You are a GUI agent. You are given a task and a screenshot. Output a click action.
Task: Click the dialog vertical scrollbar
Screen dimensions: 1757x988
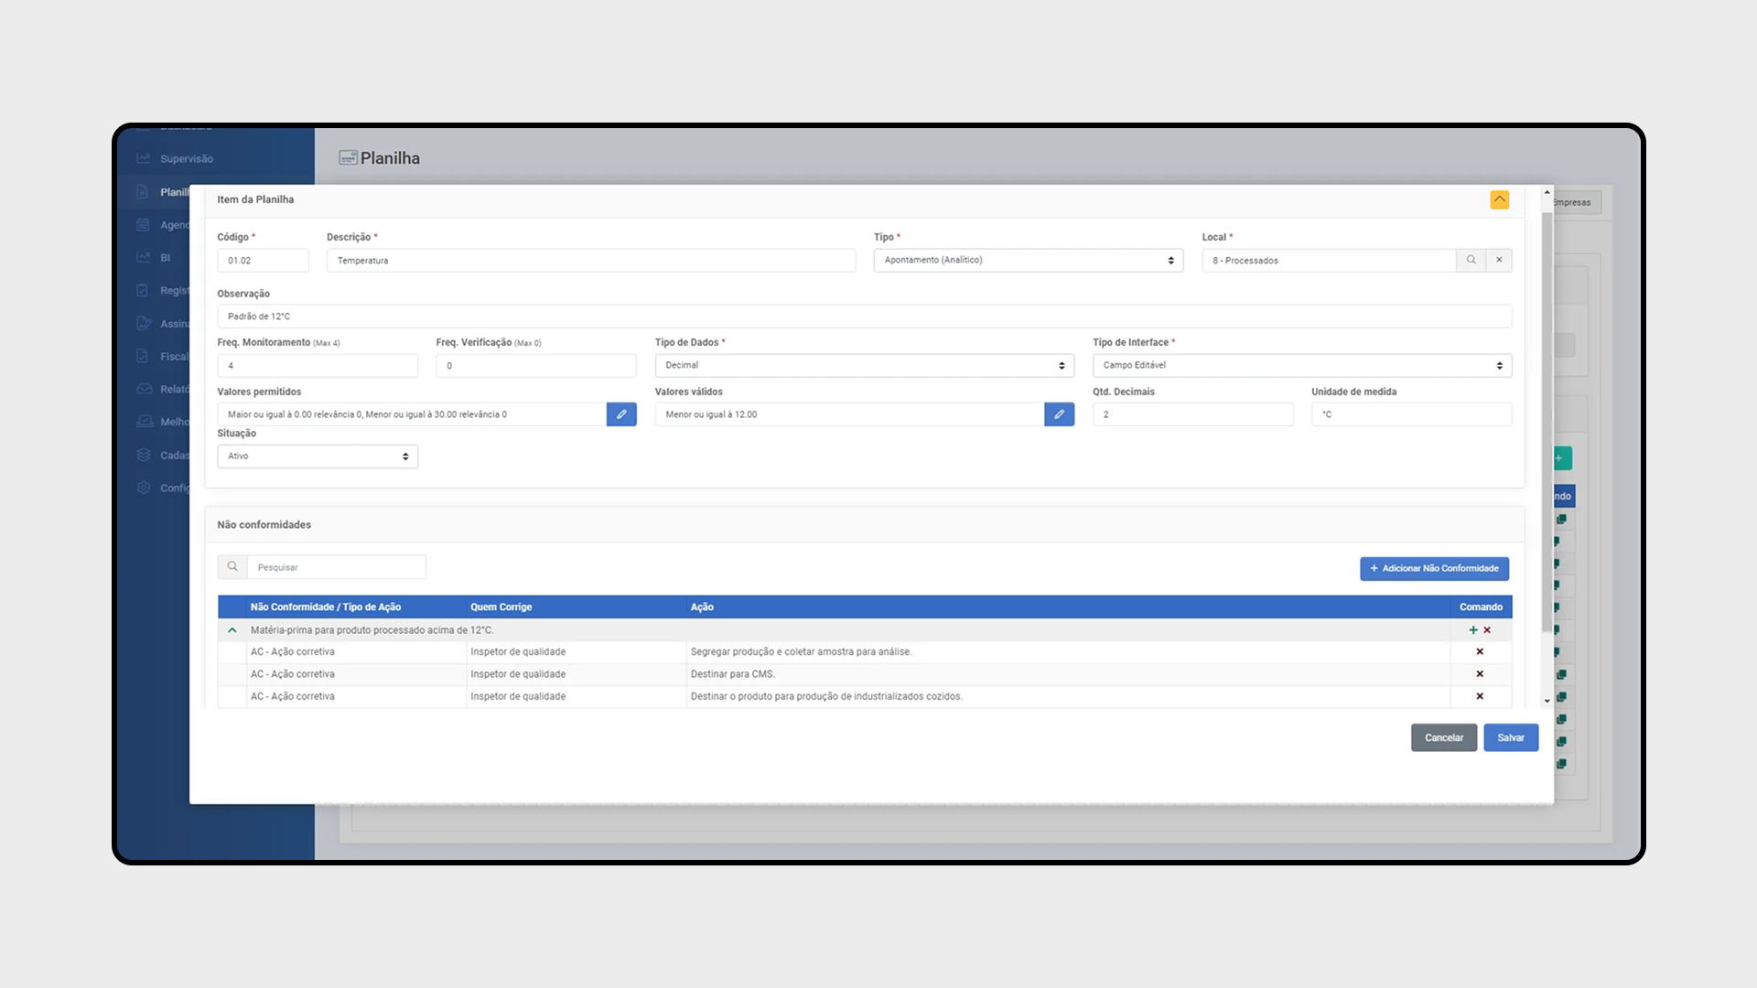(x=1547, y=421)
